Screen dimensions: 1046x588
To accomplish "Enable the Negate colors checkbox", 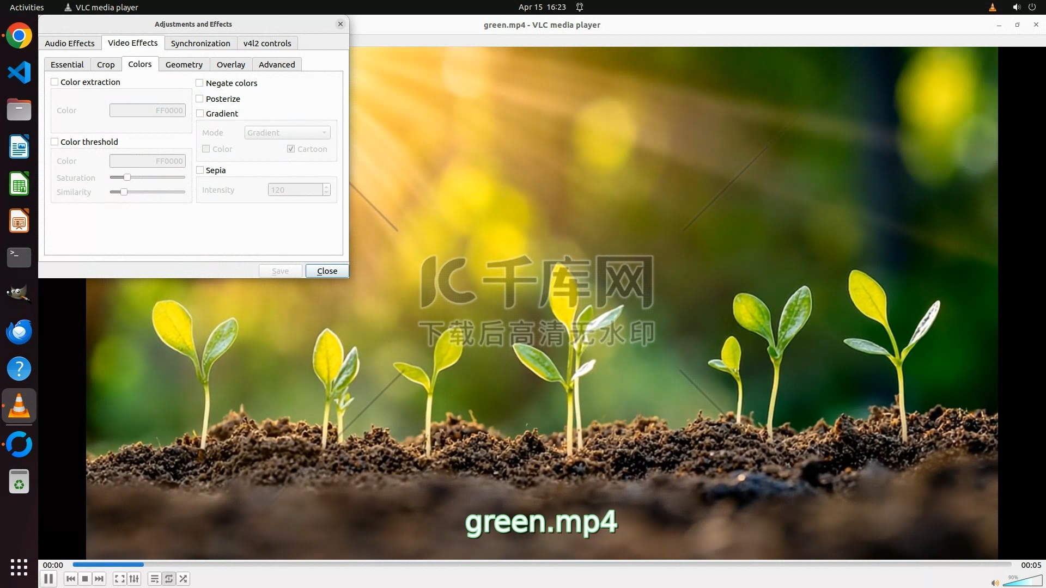I will (200, 83).
